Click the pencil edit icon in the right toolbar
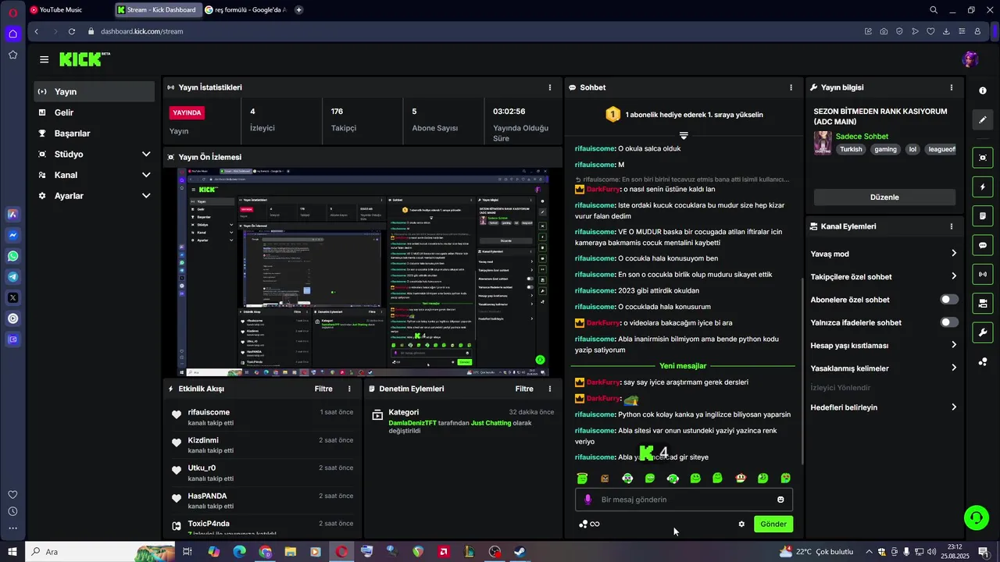This screenshot has width=1000, height=562. tap(983, 120)
